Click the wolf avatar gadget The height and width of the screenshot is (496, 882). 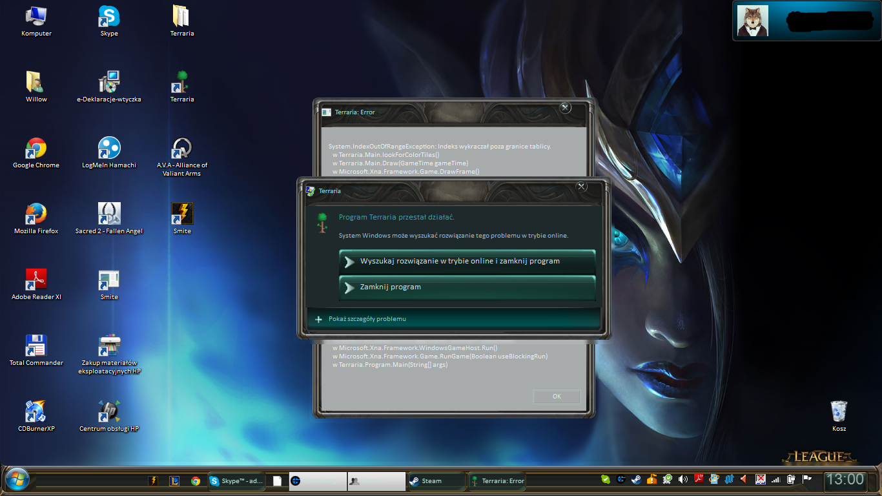point(753,21)
